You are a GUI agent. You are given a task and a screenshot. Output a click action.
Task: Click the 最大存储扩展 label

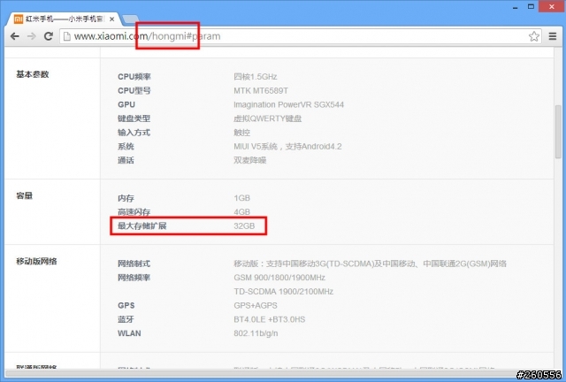click(142, 226)
